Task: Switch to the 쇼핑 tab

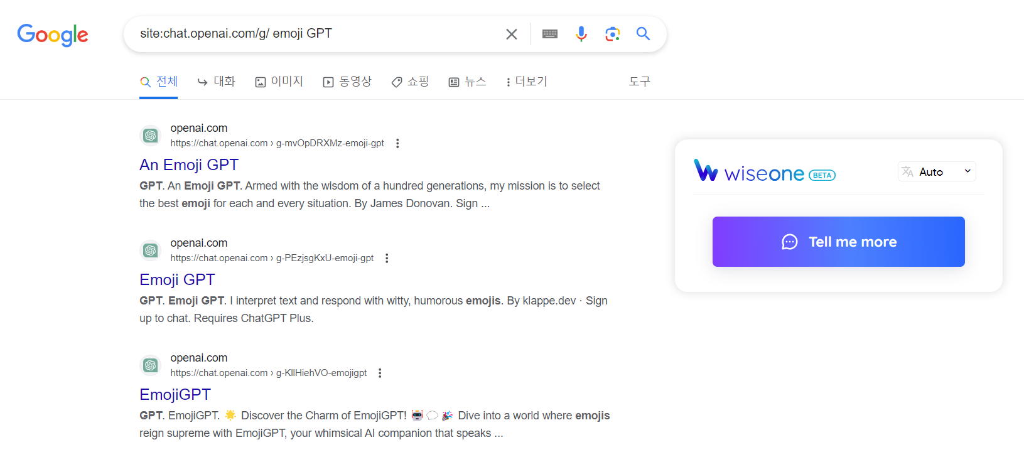Action: [x=410, y=82]
